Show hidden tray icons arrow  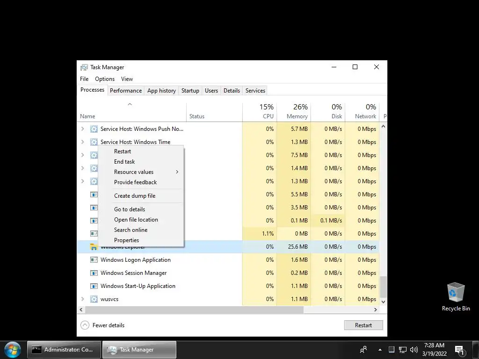pyautogui.click(x=380, y=350)
